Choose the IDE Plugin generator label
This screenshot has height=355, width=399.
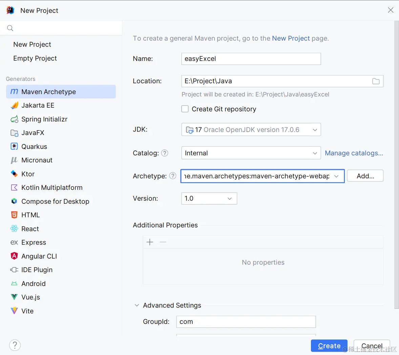37,270
